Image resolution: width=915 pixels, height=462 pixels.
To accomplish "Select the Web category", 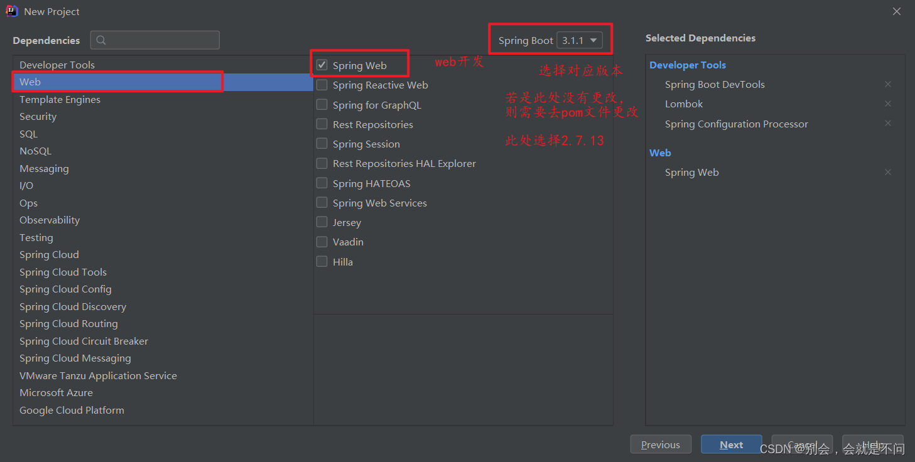I will coord(163,82).
